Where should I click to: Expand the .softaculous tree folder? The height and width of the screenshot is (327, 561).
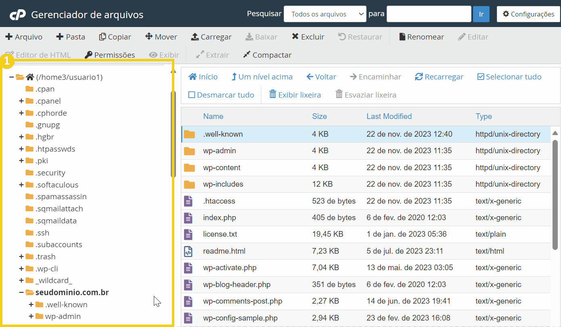click(x=21, y=185)
